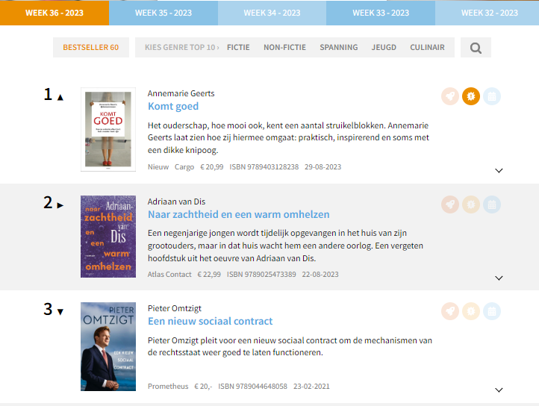Expand details for Naar zachtheid en een warm omhelzen

tap(499, 278)
